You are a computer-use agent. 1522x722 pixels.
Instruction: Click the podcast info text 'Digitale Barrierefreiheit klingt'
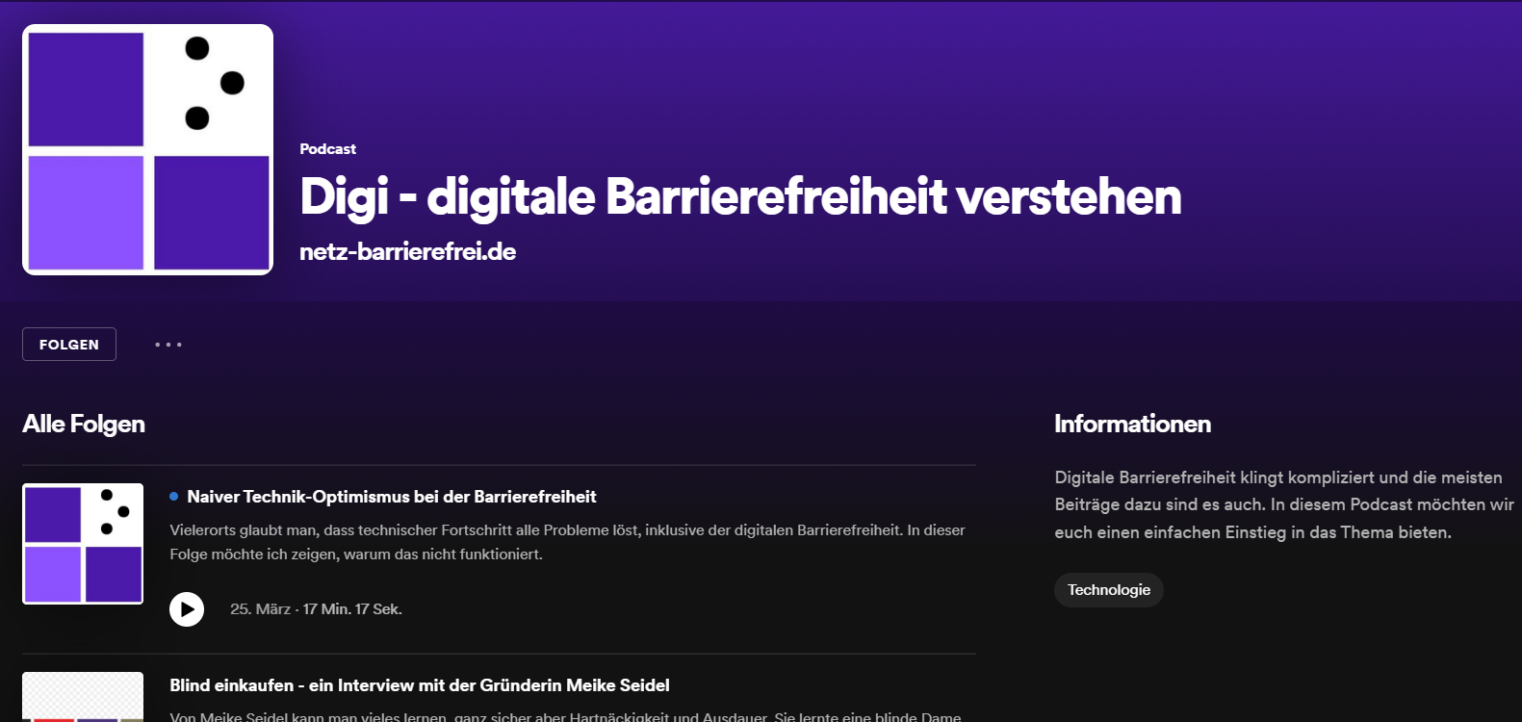[x=1283, y=504]
